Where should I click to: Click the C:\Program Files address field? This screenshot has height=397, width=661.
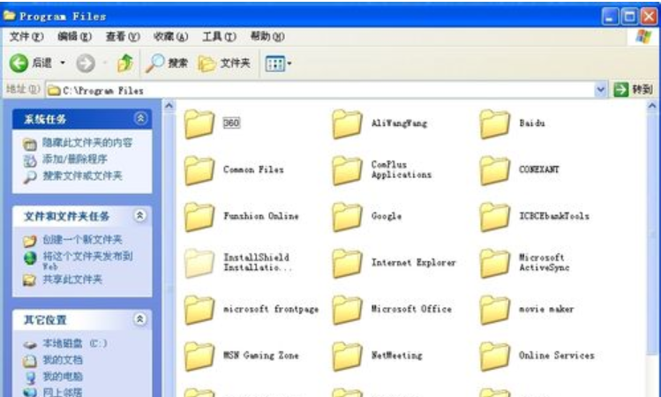[x=318, y=90]
